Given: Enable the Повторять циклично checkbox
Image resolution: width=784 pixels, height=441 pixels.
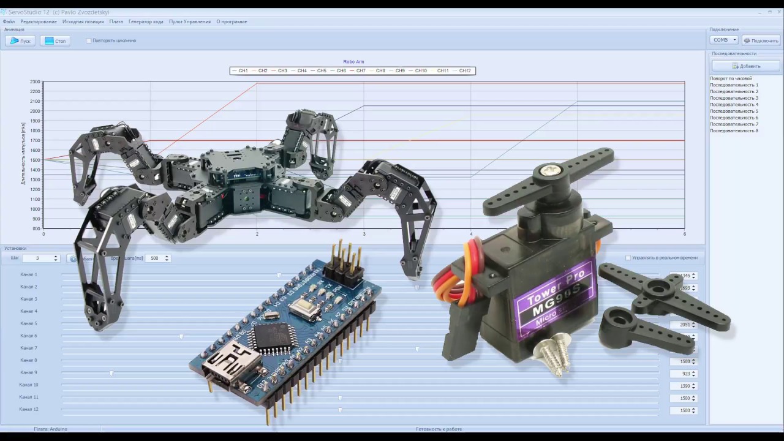Looking at the screenshot, I should click(89, 41).
